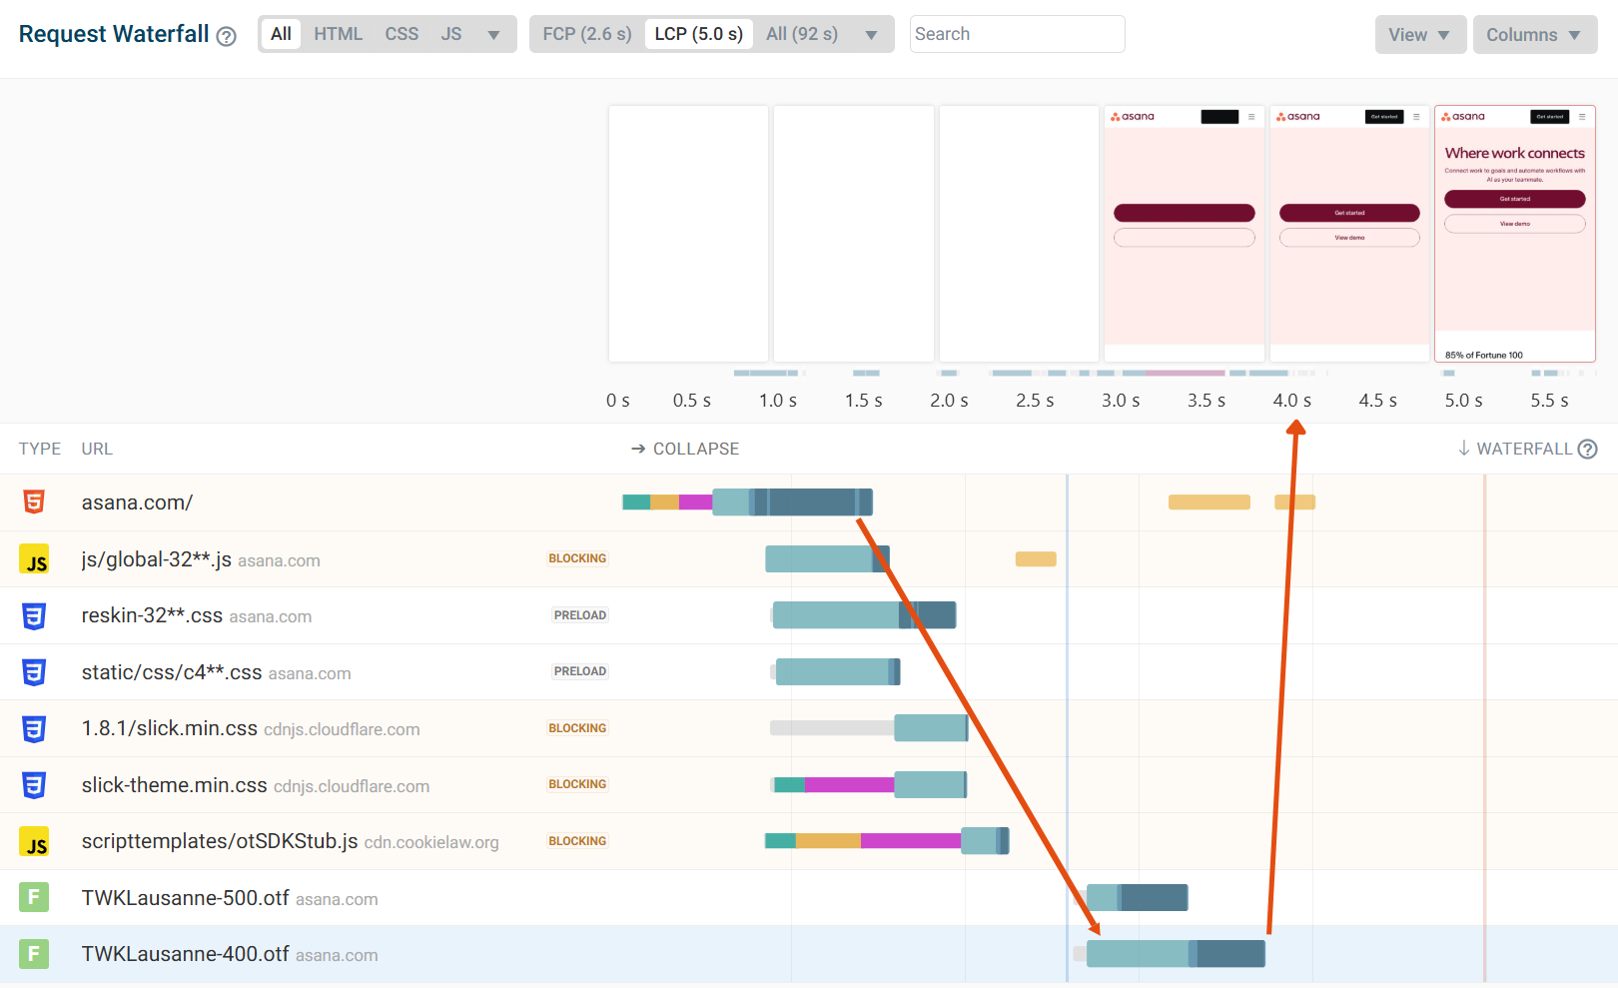Sort by the WATERFALL column header

click(x=1514, y=450)
